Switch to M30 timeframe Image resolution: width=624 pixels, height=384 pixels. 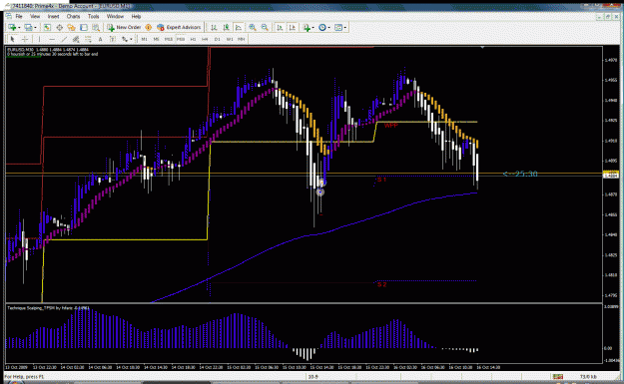(x=181, y=39)
